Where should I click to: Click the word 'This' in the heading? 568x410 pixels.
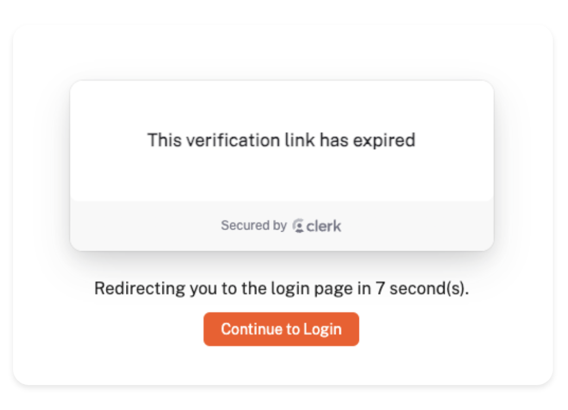coord(163,140)
